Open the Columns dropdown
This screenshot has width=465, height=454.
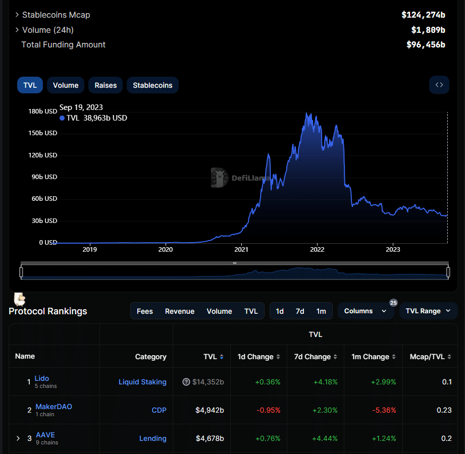[366, 311]
